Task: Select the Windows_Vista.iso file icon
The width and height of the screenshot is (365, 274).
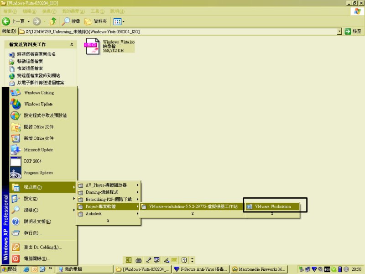Action: tap(93, 47)
